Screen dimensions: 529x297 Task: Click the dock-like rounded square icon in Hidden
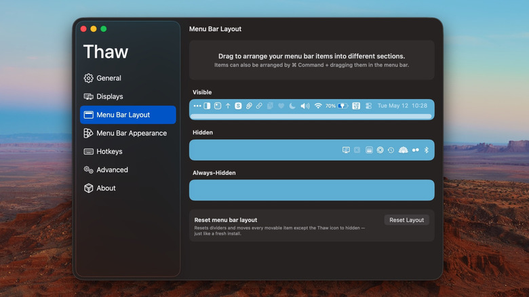(369, 150)
